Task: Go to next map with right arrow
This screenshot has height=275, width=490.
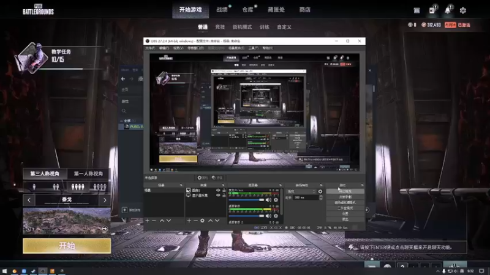Action: 105,200
